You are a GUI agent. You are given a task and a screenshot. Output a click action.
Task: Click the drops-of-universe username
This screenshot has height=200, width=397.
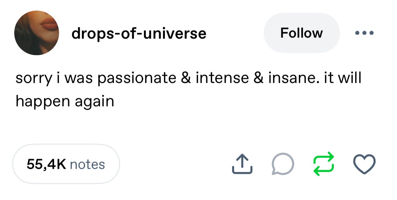[138, 33]
